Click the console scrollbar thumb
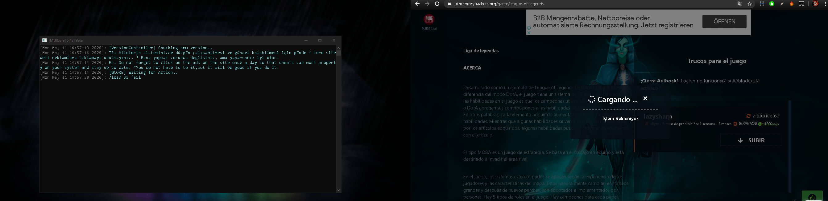This screenshot has height=201, width=828. [x=338, y=53]
